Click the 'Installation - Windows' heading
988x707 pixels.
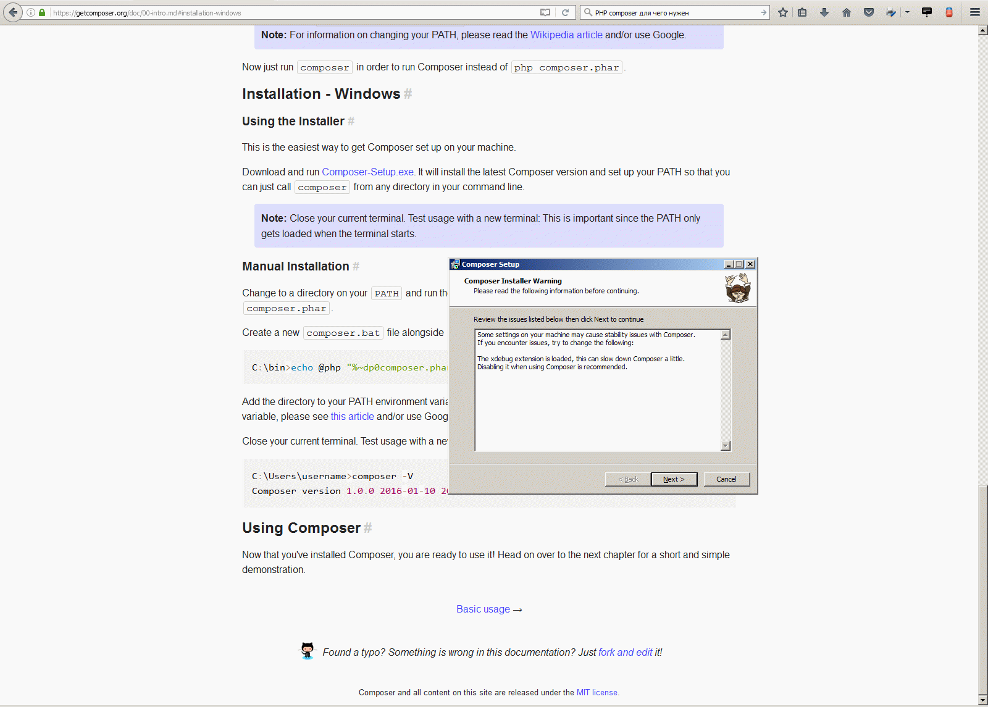point(321,94)
